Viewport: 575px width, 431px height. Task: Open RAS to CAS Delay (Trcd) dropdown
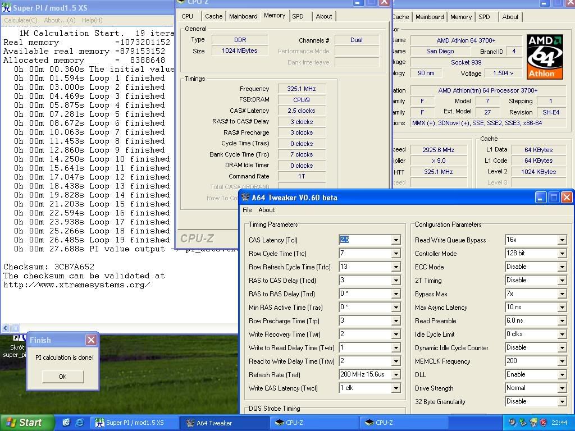(x=396, y=281)
